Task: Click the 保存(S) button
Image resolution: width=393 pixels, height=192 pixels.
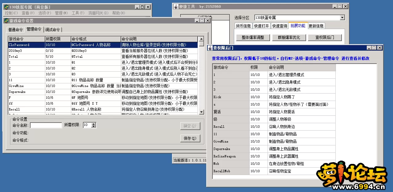Action: pos(190,138)
